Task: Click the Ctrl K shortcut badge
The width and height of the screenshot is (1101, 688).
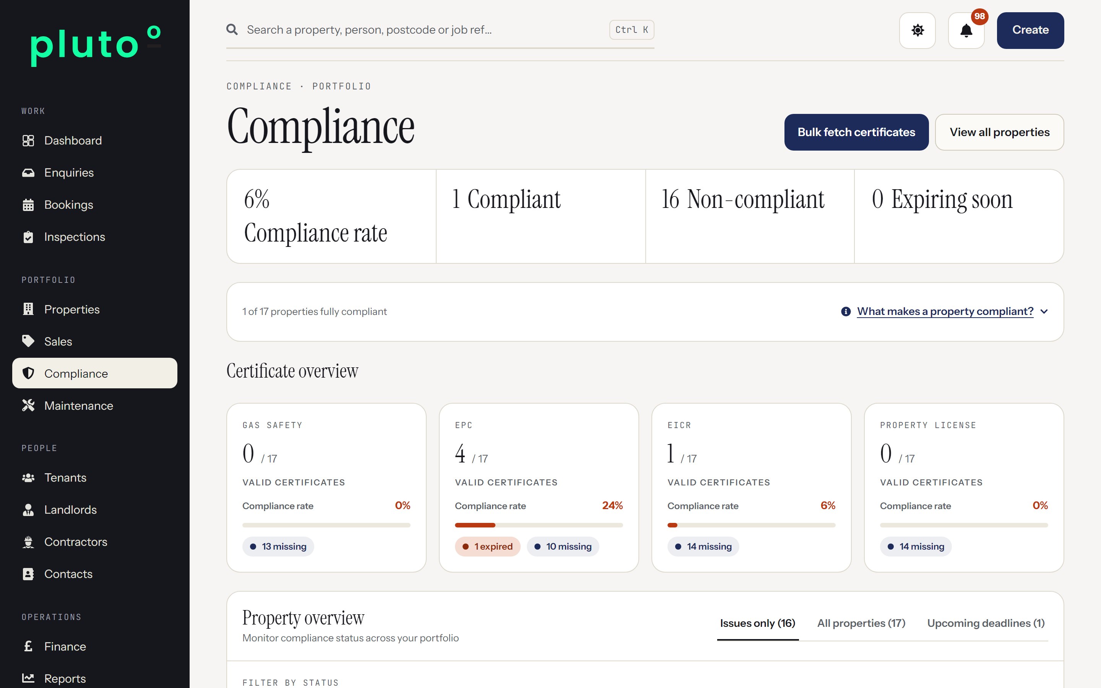Action: [x=632, y=29]
